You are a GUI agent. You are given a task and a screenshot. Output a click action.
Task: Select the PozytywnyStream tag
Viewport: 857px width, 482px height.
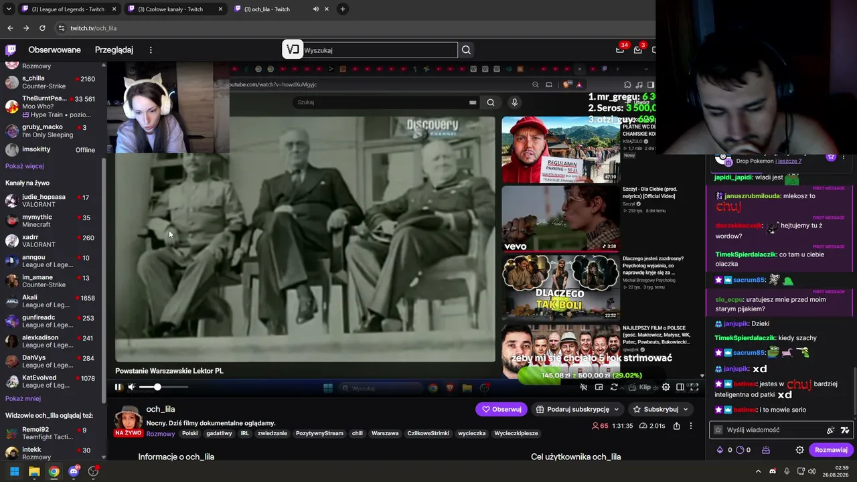(x=319, y=433)
